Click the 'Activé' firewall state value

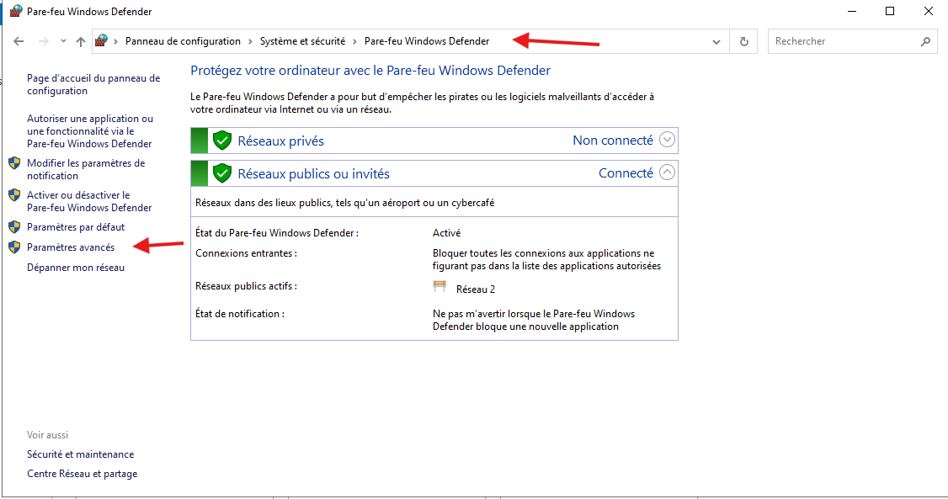click(x=447, y=233)
